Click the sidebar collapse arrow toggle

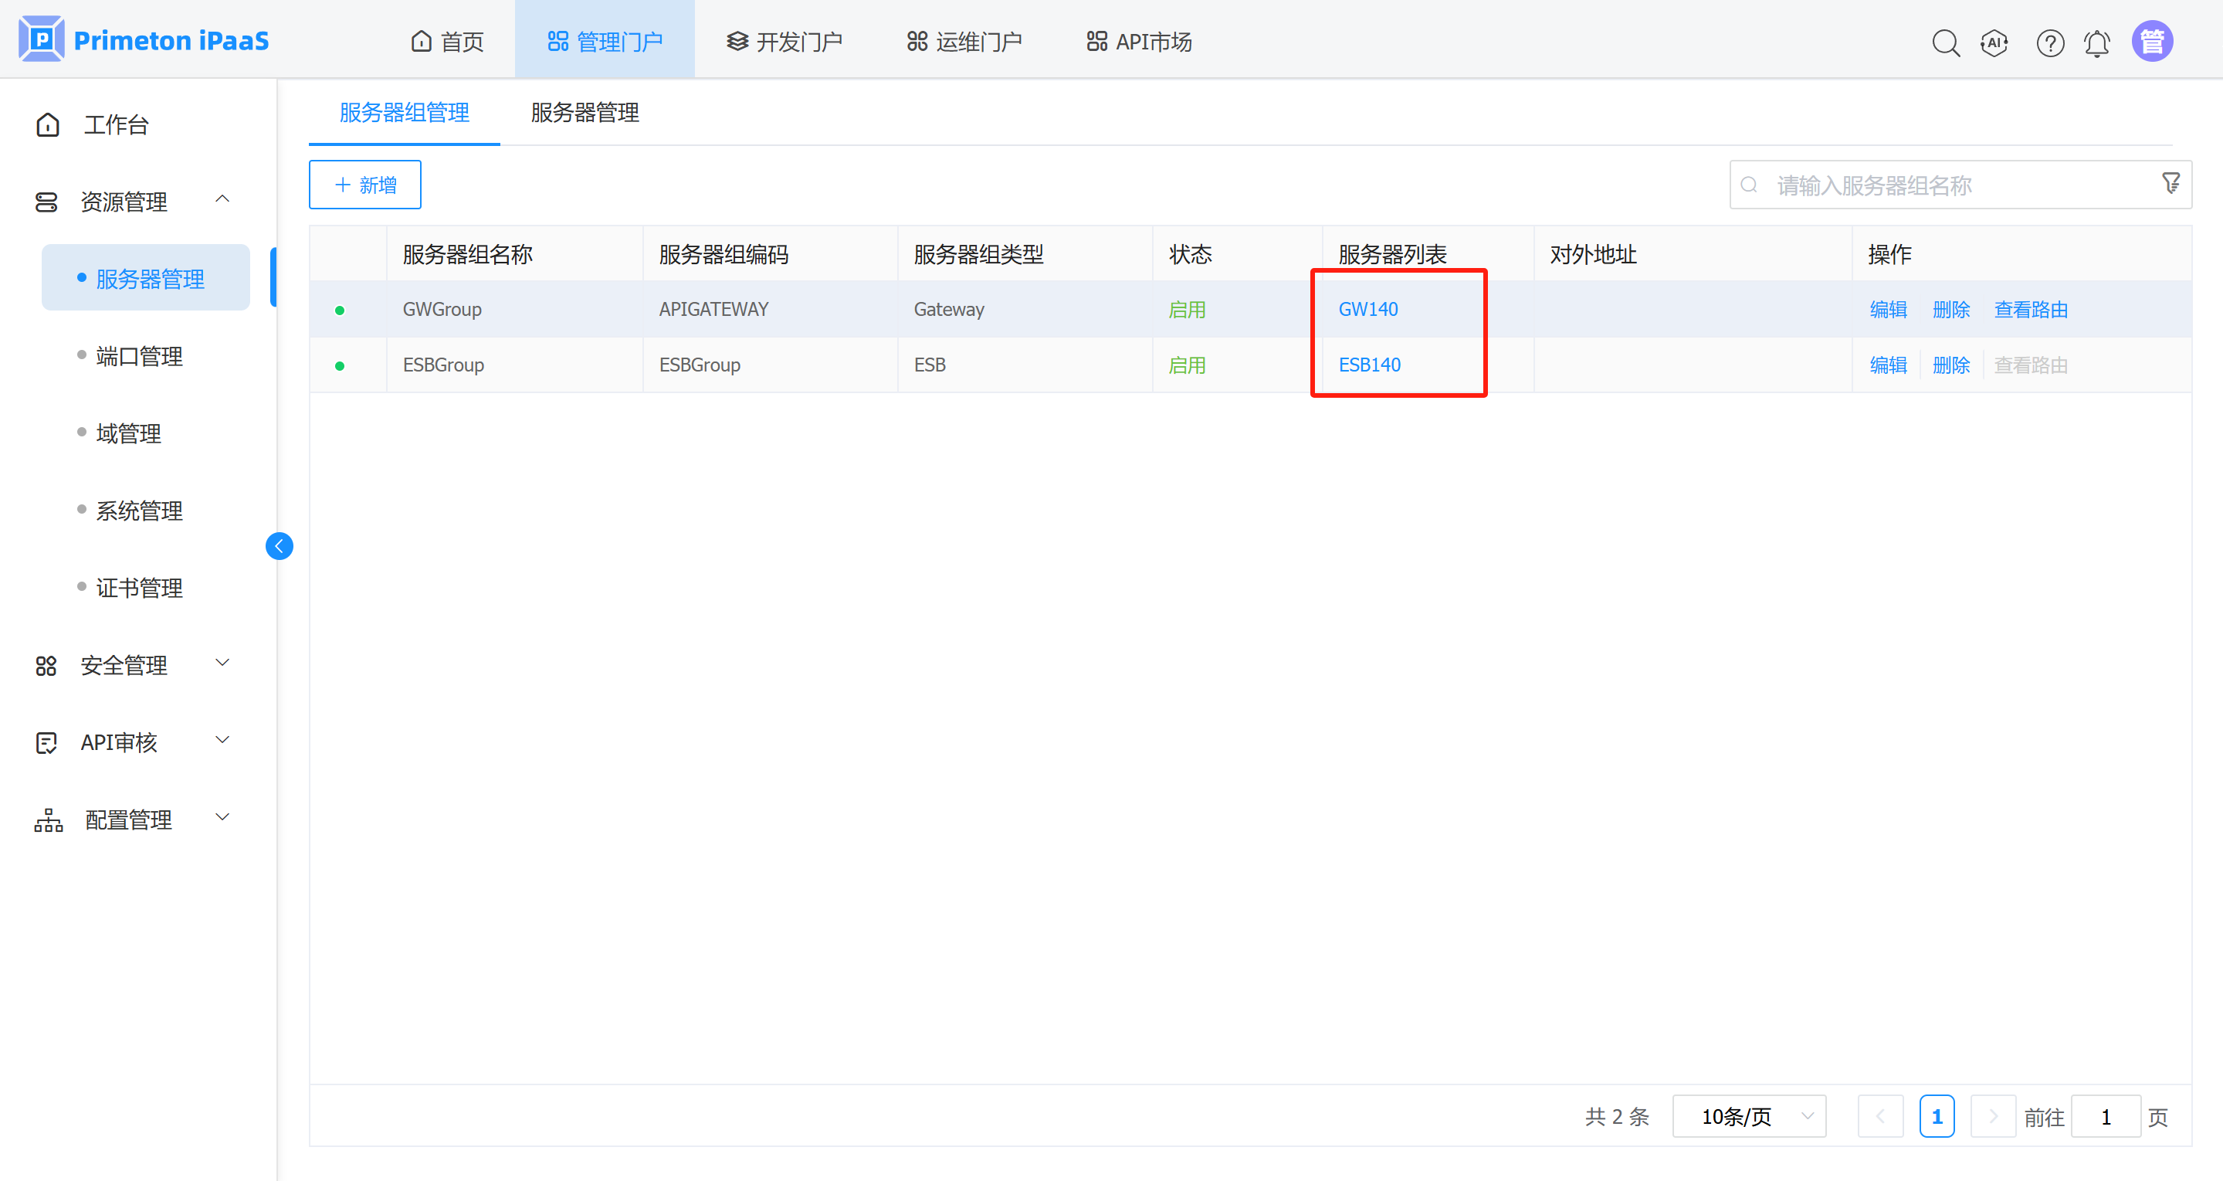click(279, 545)
